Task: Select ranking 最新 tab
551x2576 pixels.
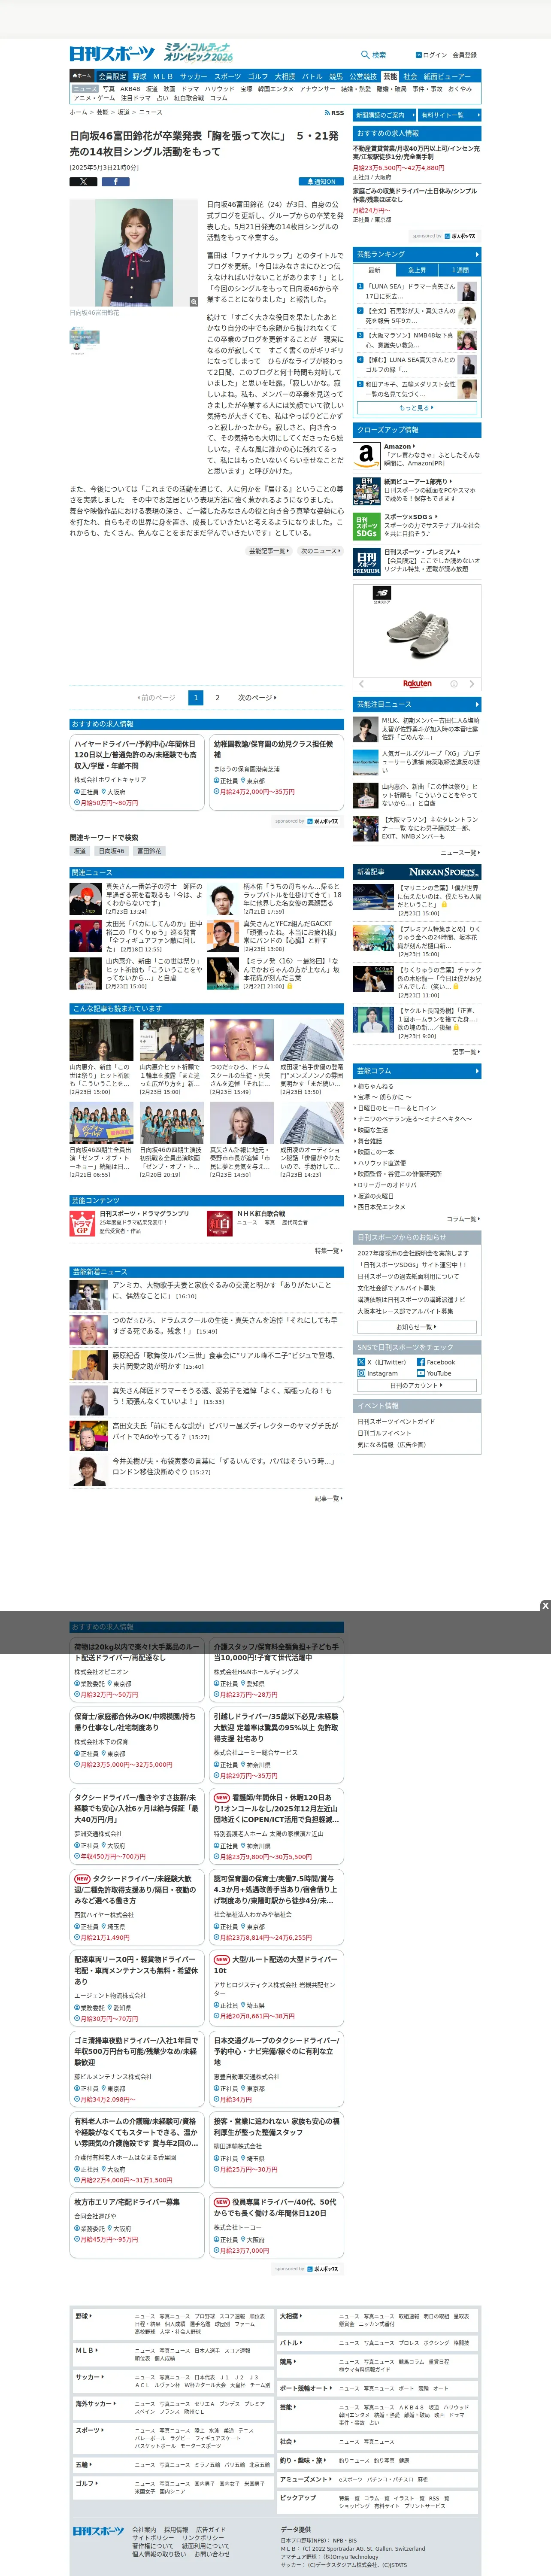Action: (x=374, y=270)
